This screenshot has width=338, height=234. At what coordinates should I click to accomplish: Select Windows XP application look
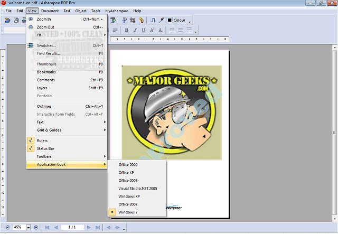tap(137, 196)
